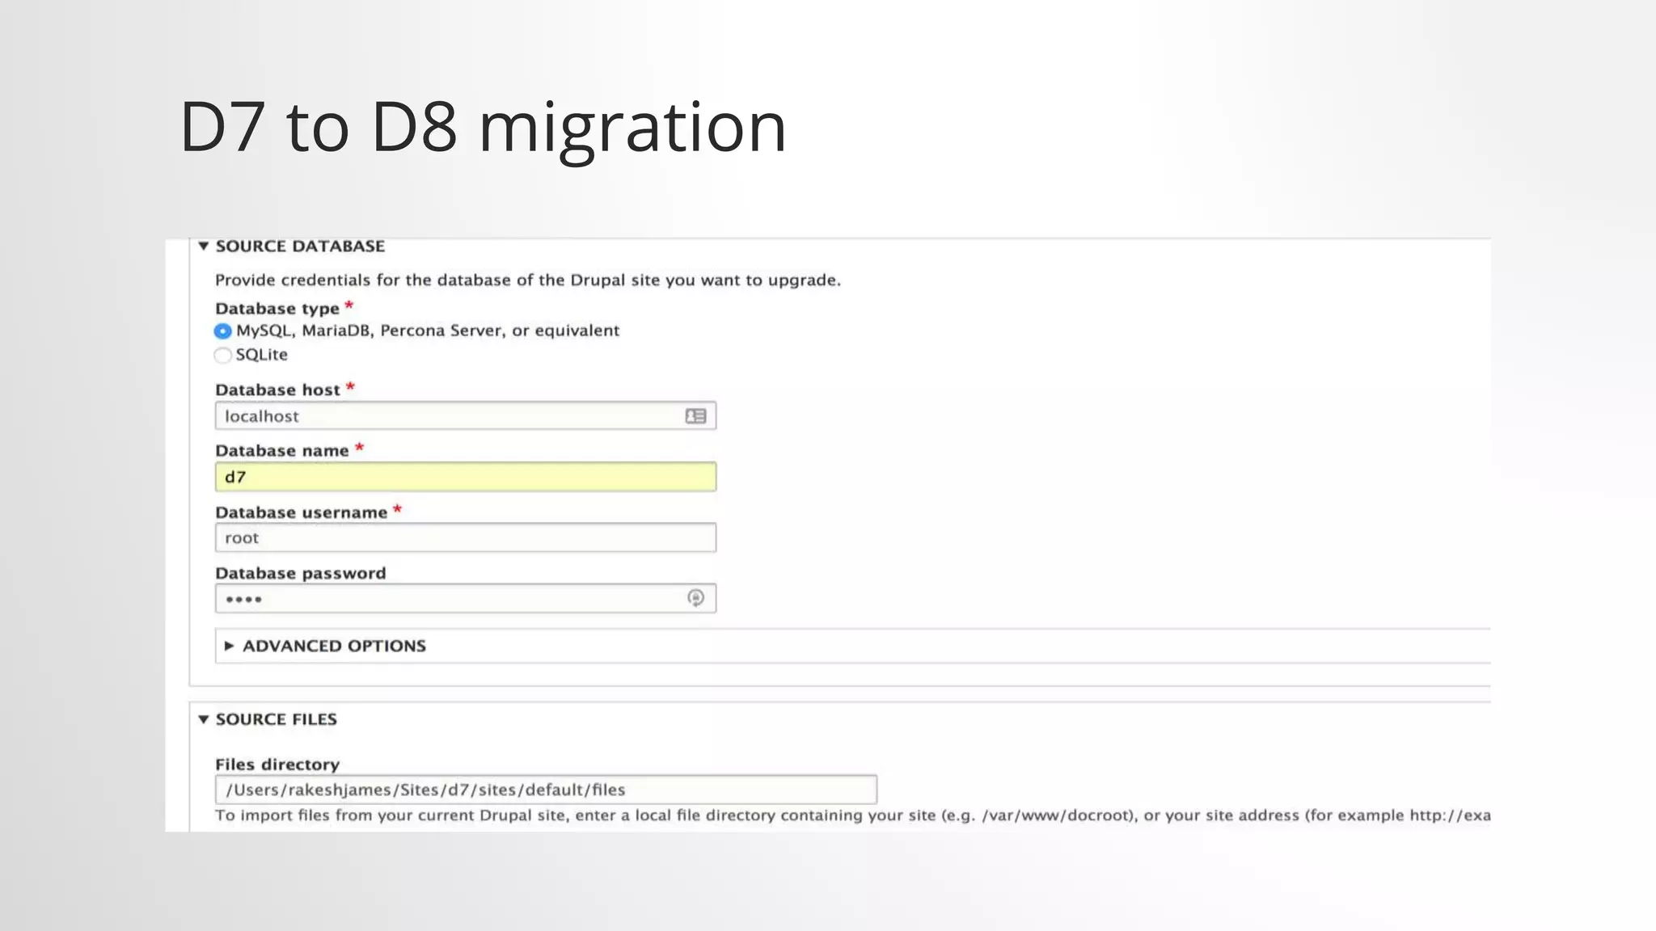Click the 'Database type' label text
Screen dimensions: 1656x931
[x=277, y=309]
